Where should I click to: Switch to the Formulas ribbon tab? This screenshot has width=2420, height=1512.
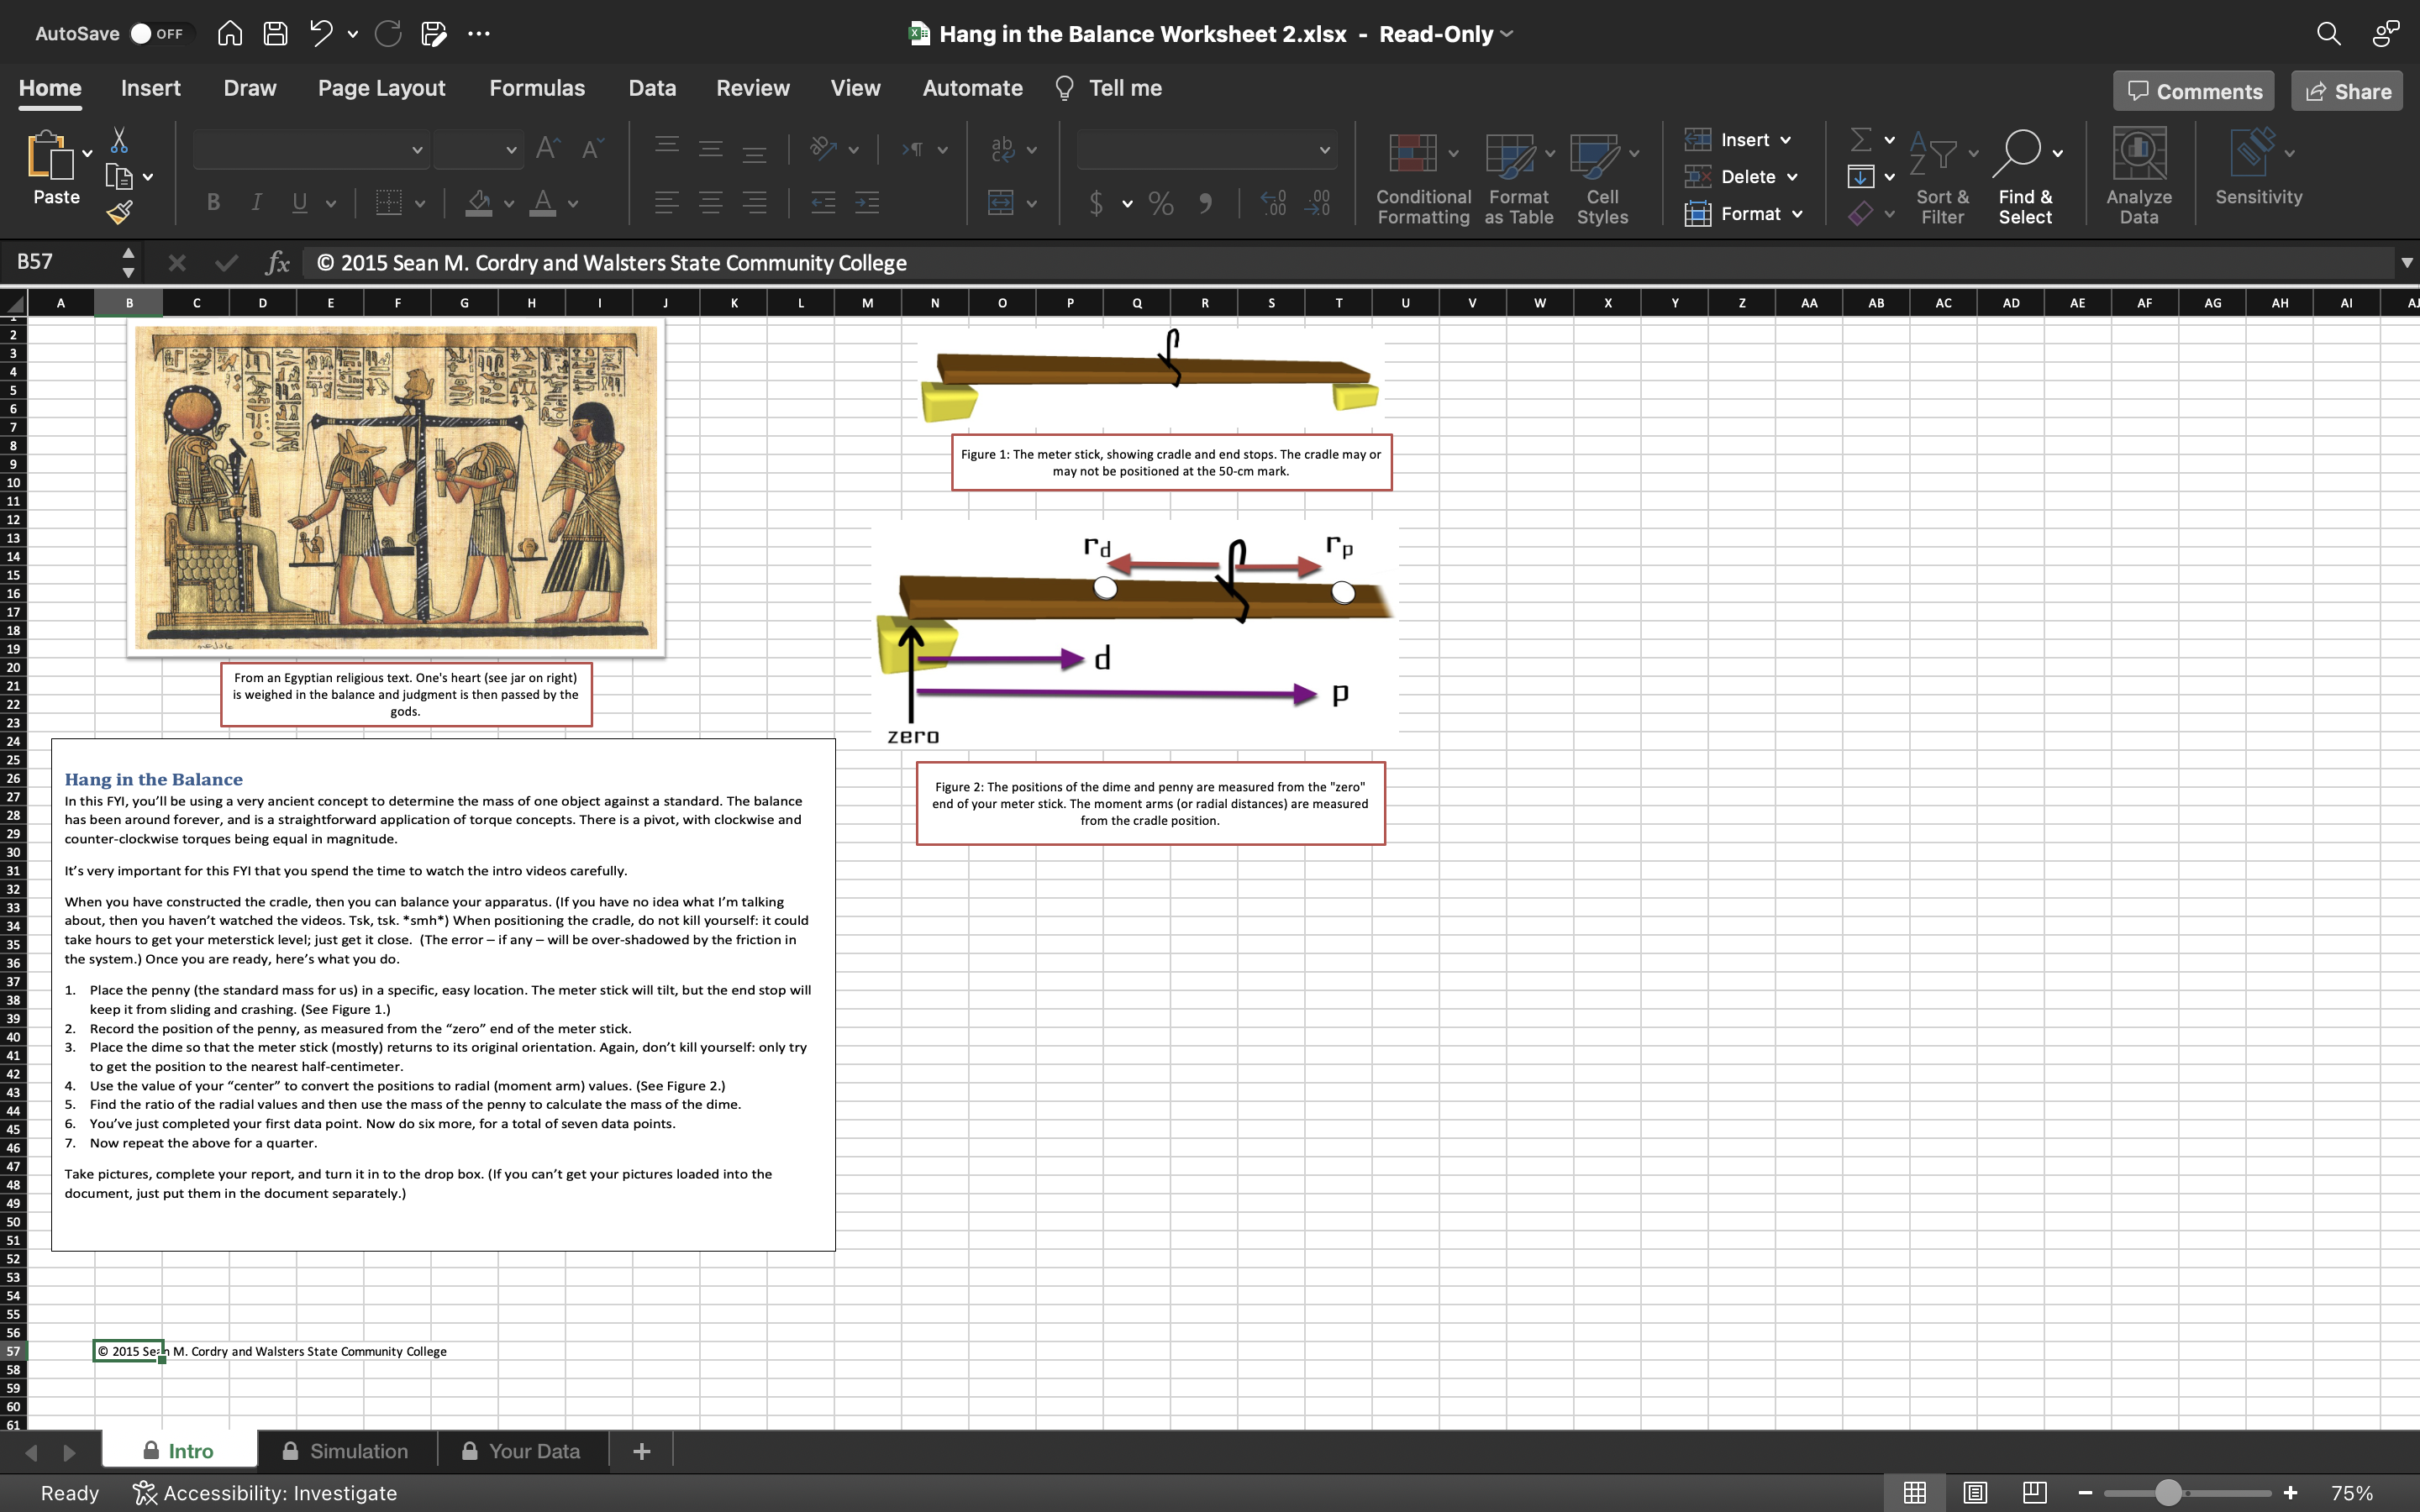click(x=537, y=88)
